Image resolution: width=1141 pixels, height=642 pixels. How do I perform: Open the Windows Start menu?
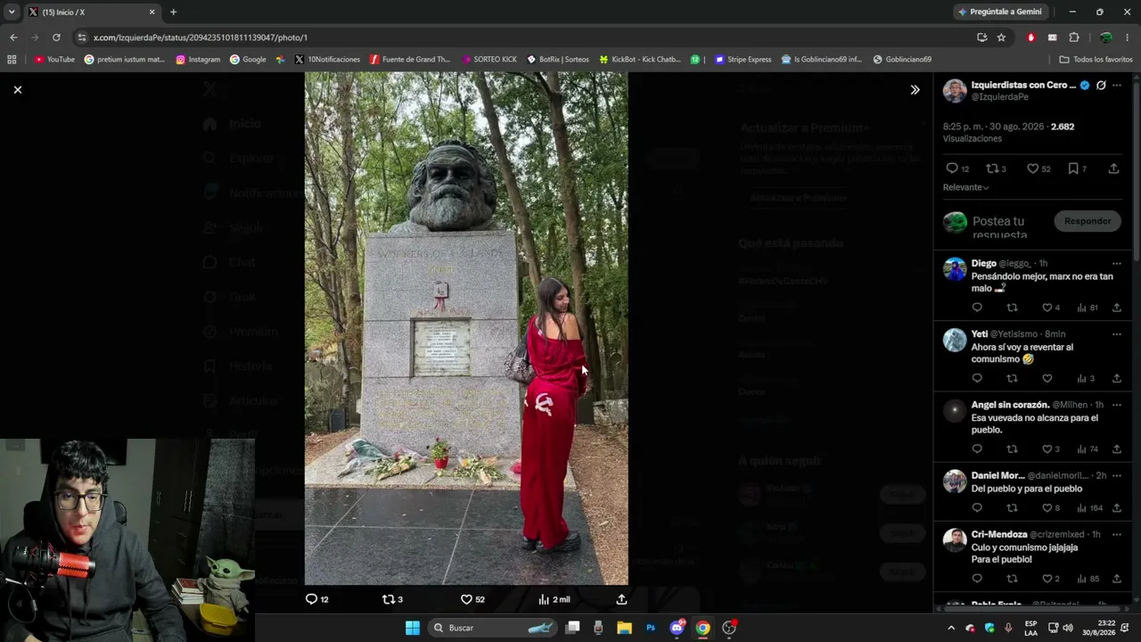(413, 628)
